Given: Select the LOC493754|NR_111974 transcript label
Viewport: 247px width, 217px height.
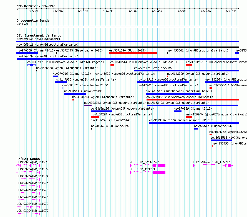Looking at the screenshot, I should coord(32,176).
